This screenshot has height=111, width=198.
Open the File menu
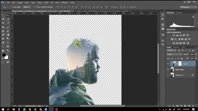[x=8, y=2]
